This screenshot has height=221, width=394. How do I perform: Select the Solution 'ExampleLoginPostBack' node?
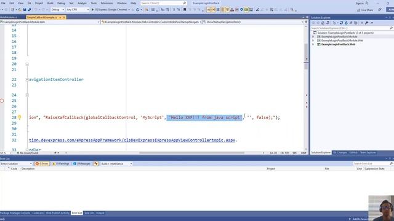click(344, 33)
